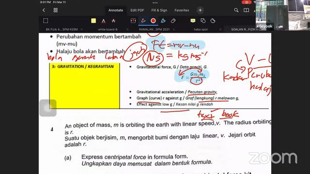Viewport: 310px width, 174px height.
Task: Tap the red screen recording indicator
Action: tap(247, 2)
